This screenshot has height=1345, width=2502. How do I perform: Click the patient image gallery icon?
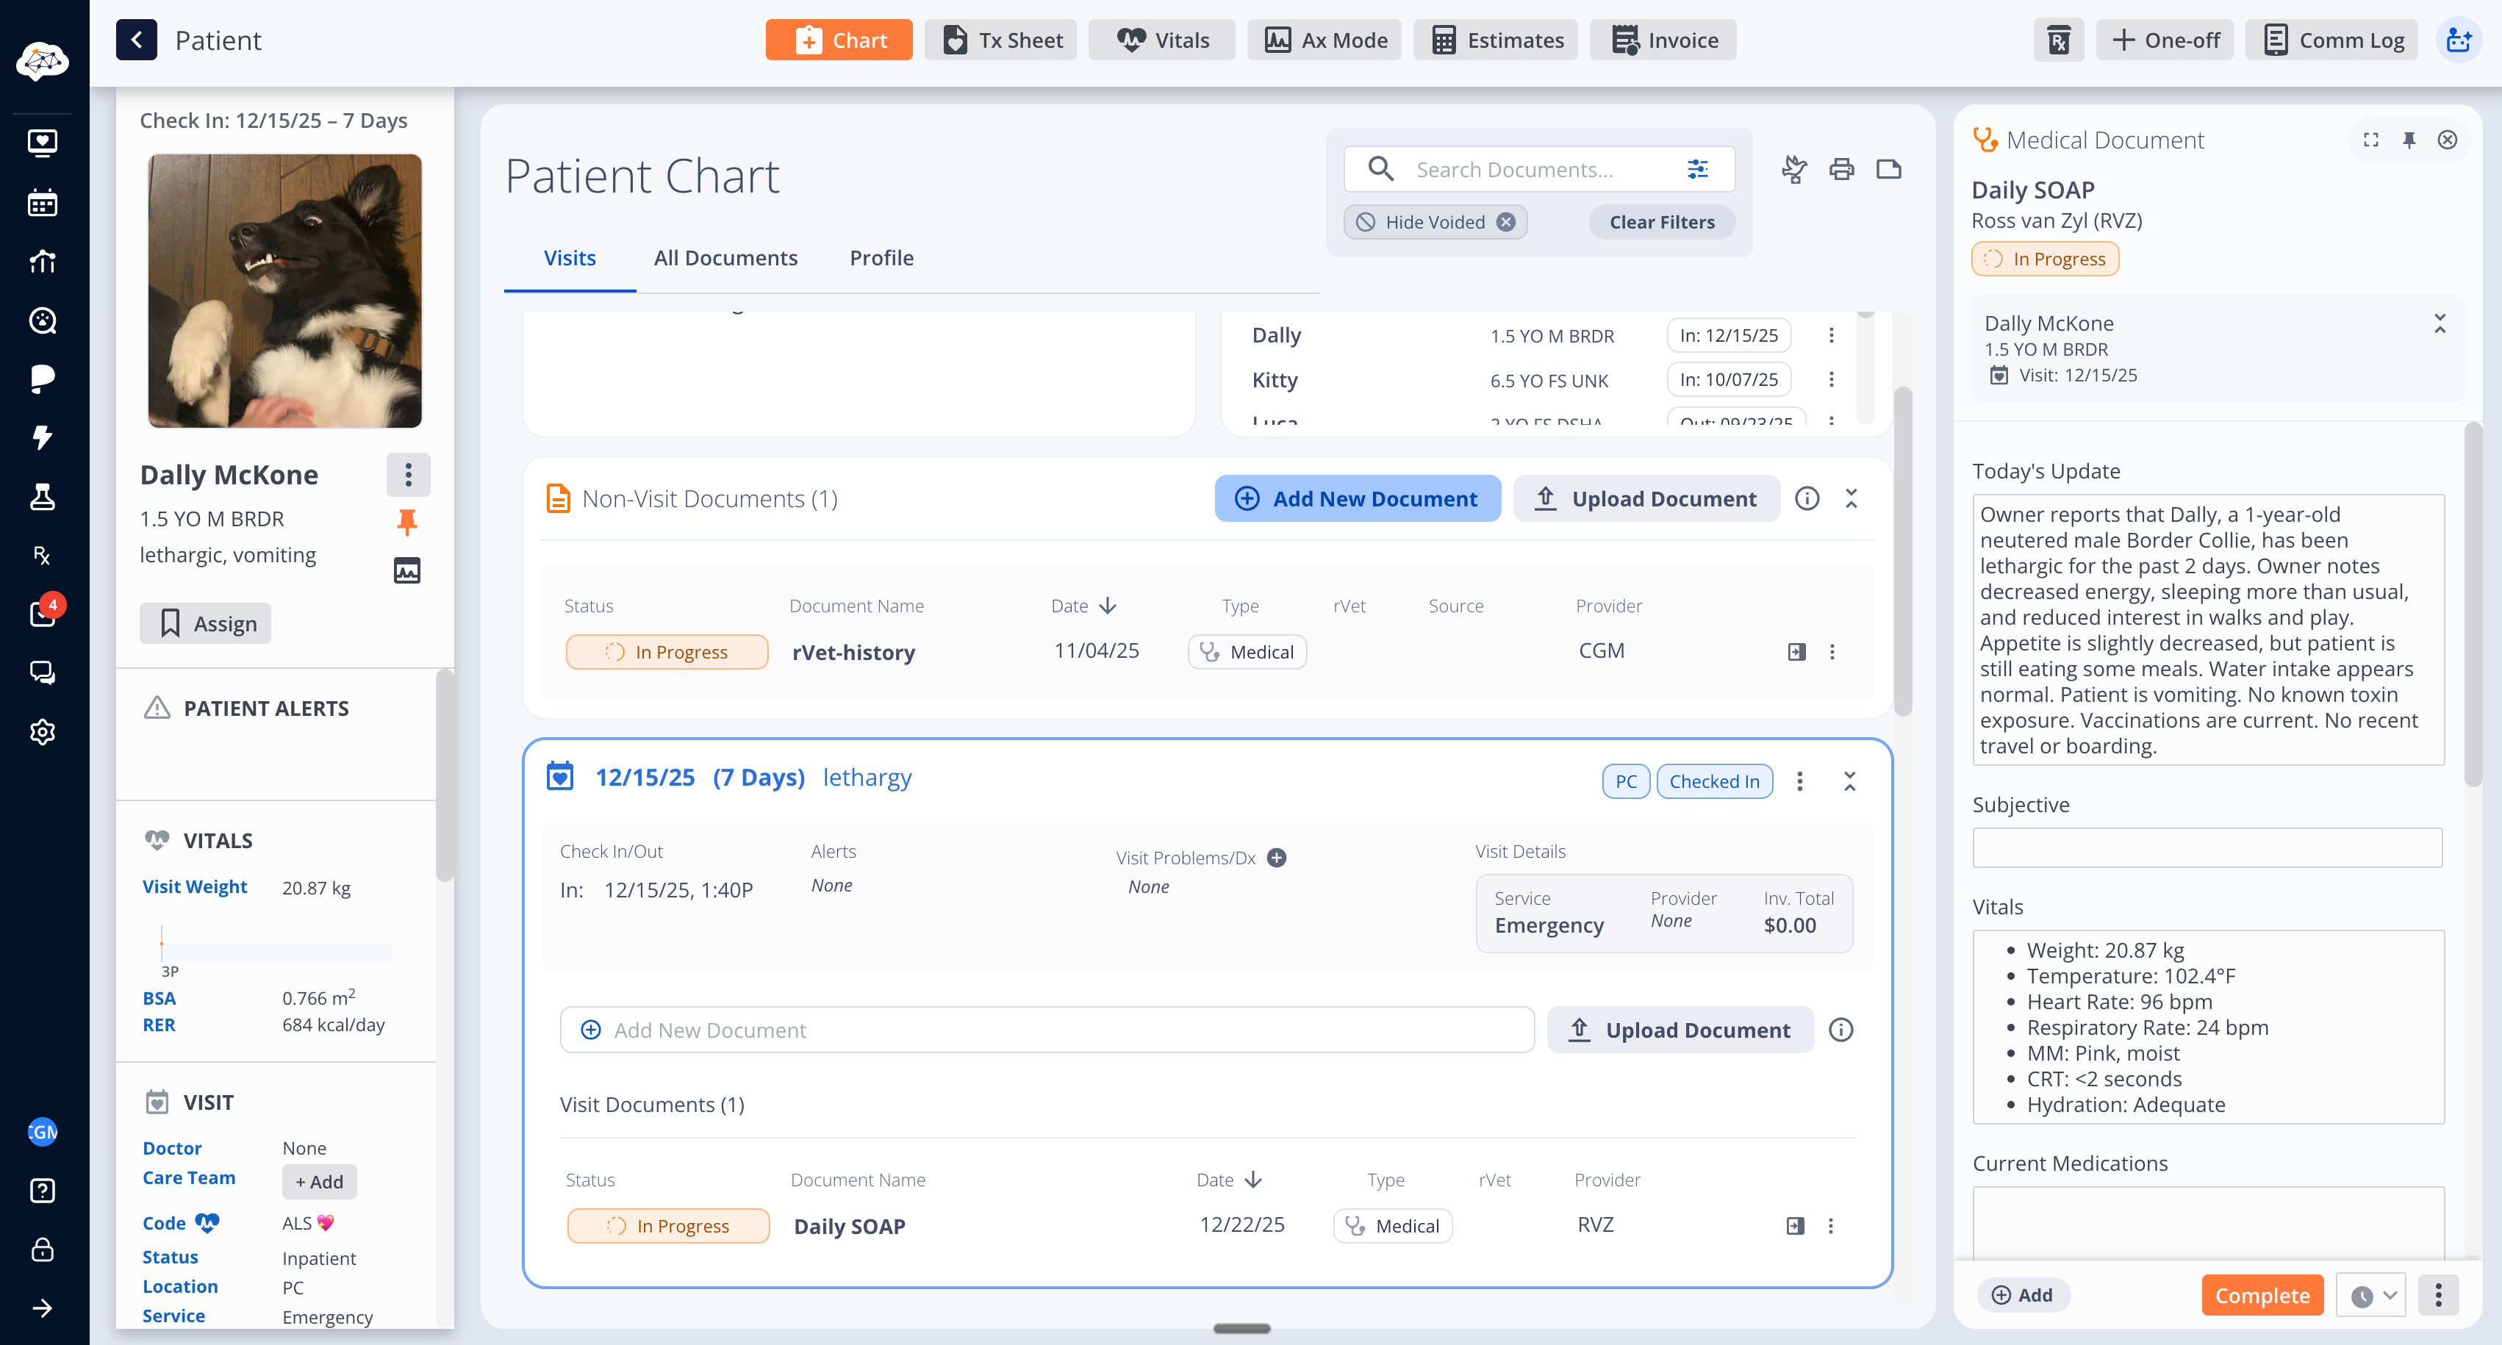pyautogui.click(x=407, y=570)
